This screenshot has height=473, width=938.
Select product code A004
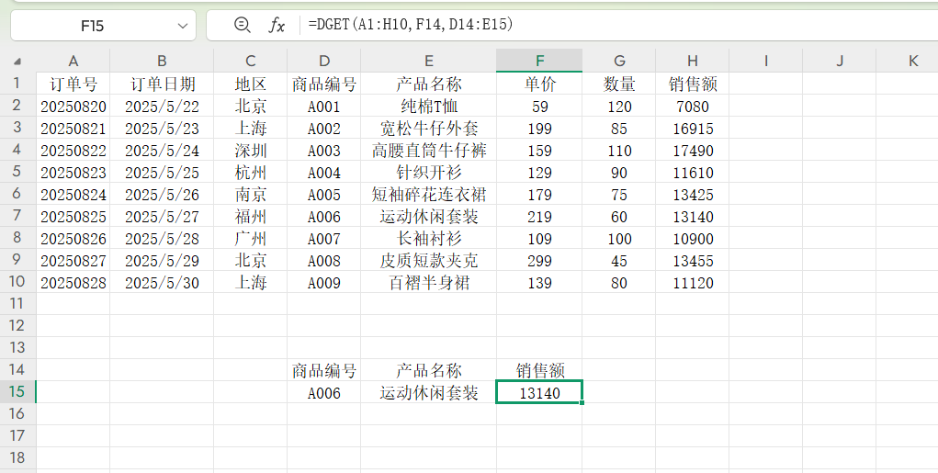click(x=323, y=173)
